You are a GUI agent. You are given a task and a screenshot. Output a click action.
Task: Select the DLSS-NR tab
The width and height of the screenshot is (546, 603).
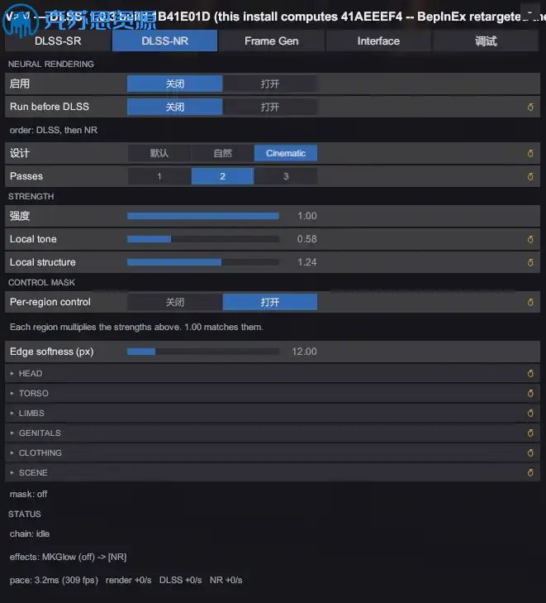[x=164, y=41]
